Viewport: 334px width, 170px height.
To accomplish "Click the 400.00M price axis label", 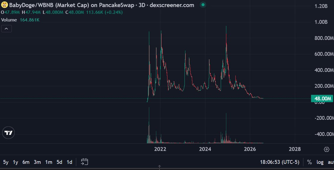I will (324, 70).
